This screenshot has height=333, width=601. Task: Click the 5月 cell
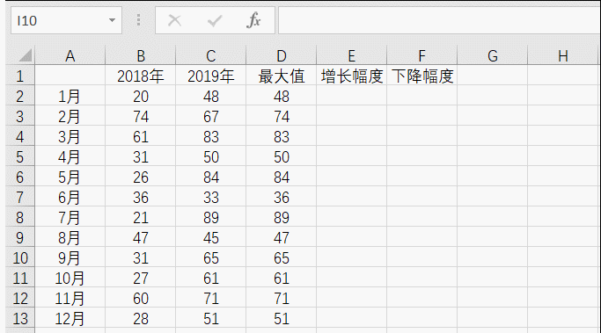click(x=70, y=177)
